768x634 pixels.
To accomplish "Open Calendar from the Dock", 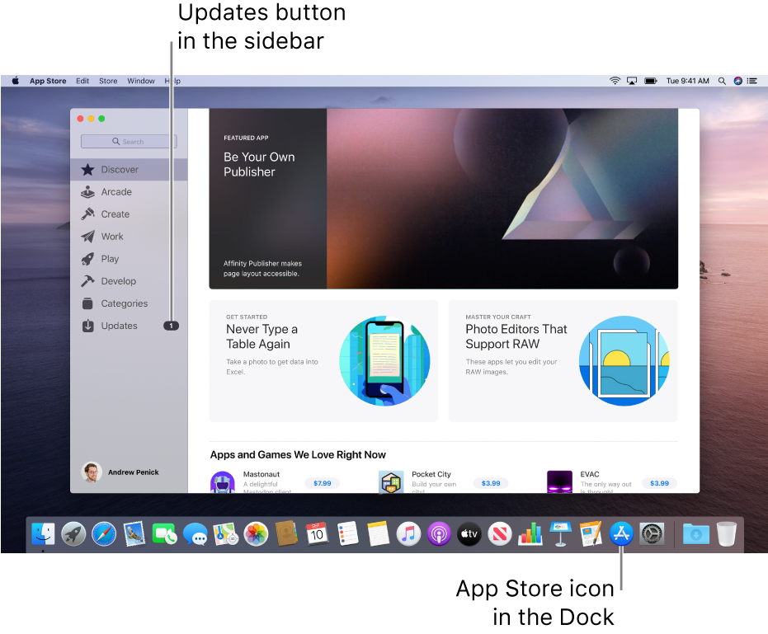I will [x=317, y=533].
